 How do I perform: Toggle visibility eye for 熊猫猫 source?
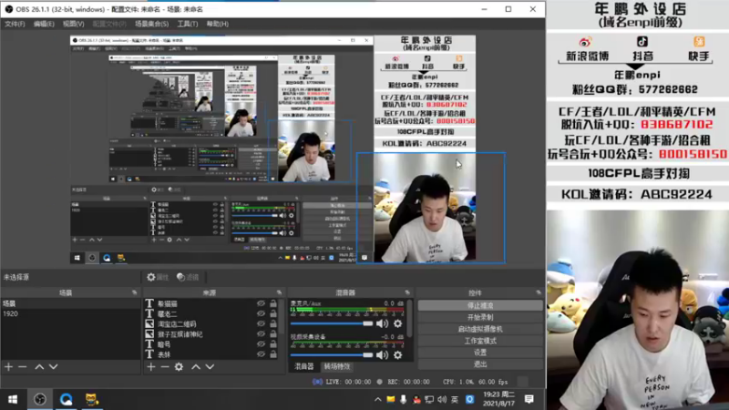click(261, 303)
